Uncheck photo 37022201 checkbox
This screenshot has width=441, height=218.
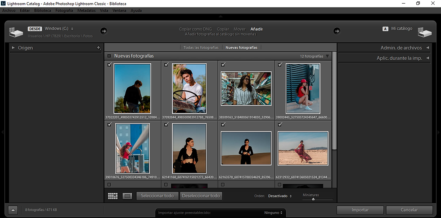(x=109, y=65)
